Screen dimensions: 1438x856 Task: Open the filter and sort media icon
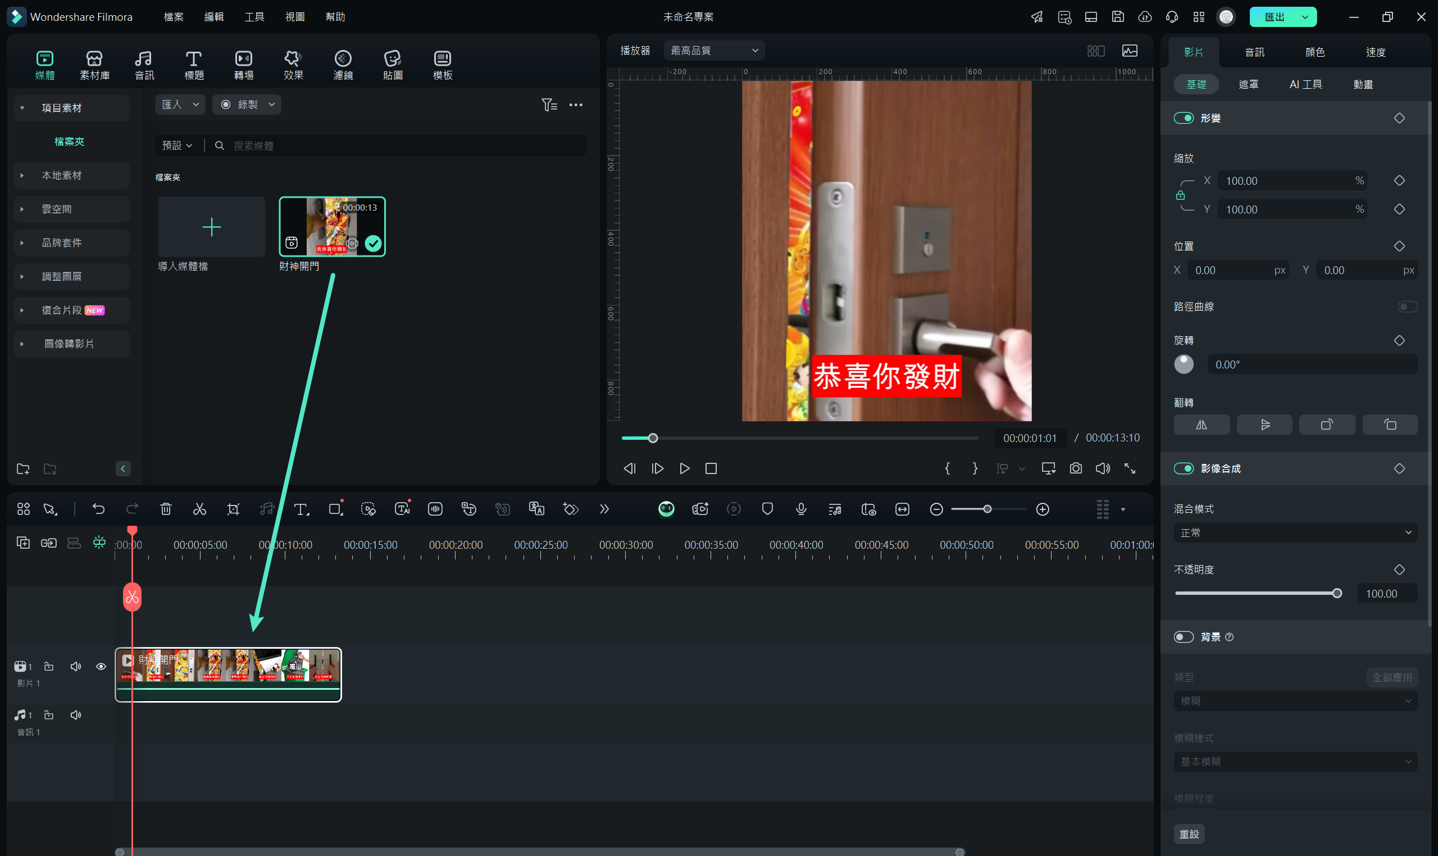click(x=549, y=104)
